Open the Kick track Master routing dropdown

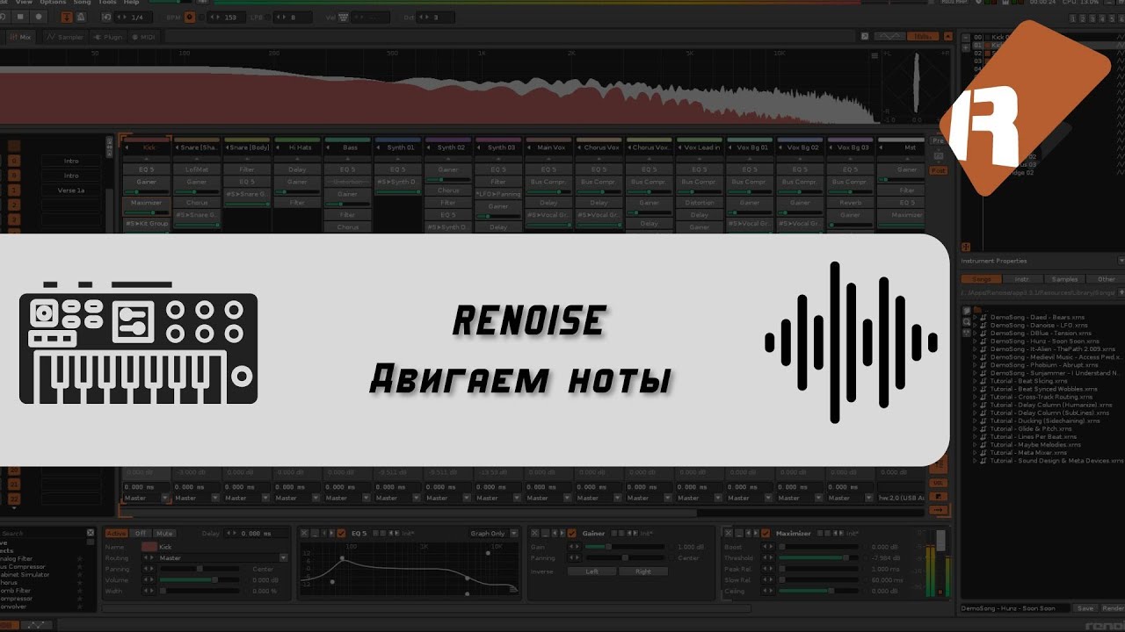[x=165, y=498]
